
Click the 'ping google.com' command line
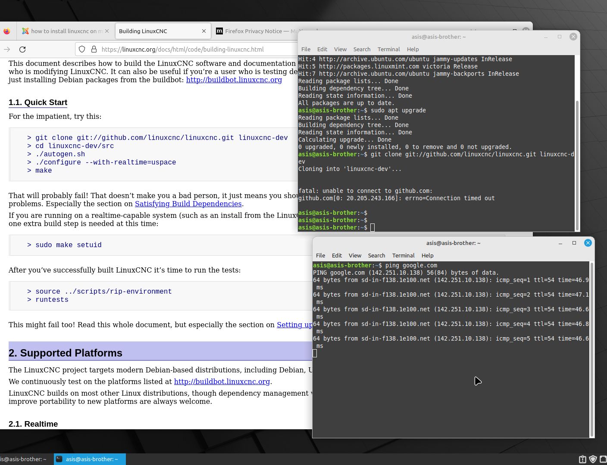(x=375, y=266)
